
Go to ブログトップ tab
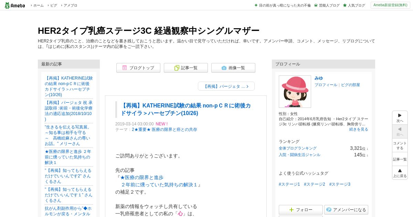[138, 68]
